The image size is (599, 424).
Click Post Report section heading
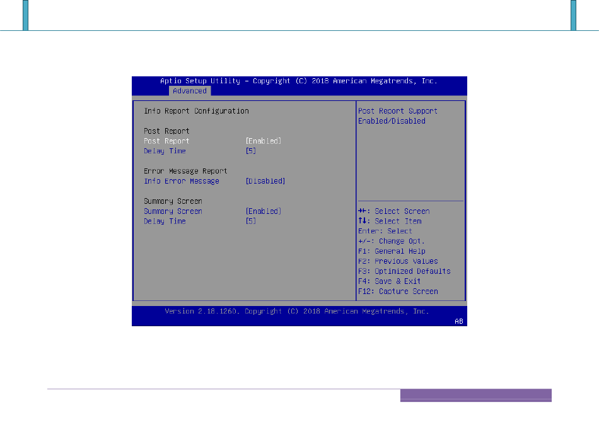click(x=166, y=131)
